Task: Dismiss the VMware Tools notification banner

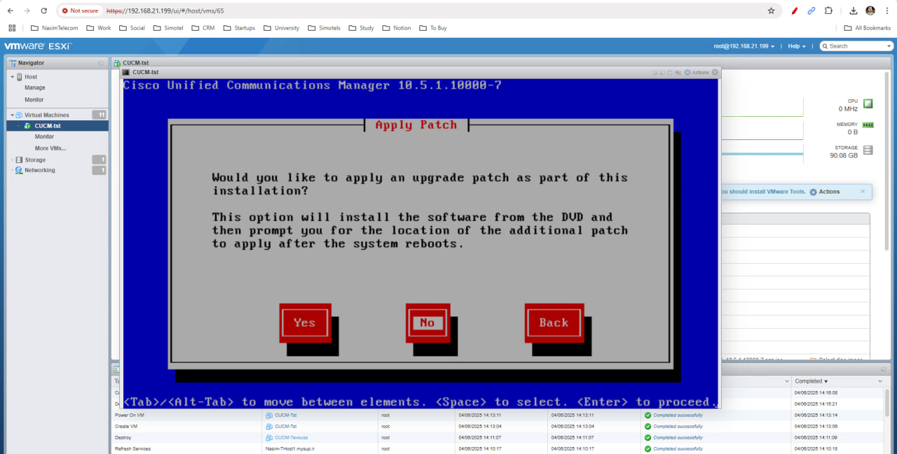Action: [x=863, y=191]
